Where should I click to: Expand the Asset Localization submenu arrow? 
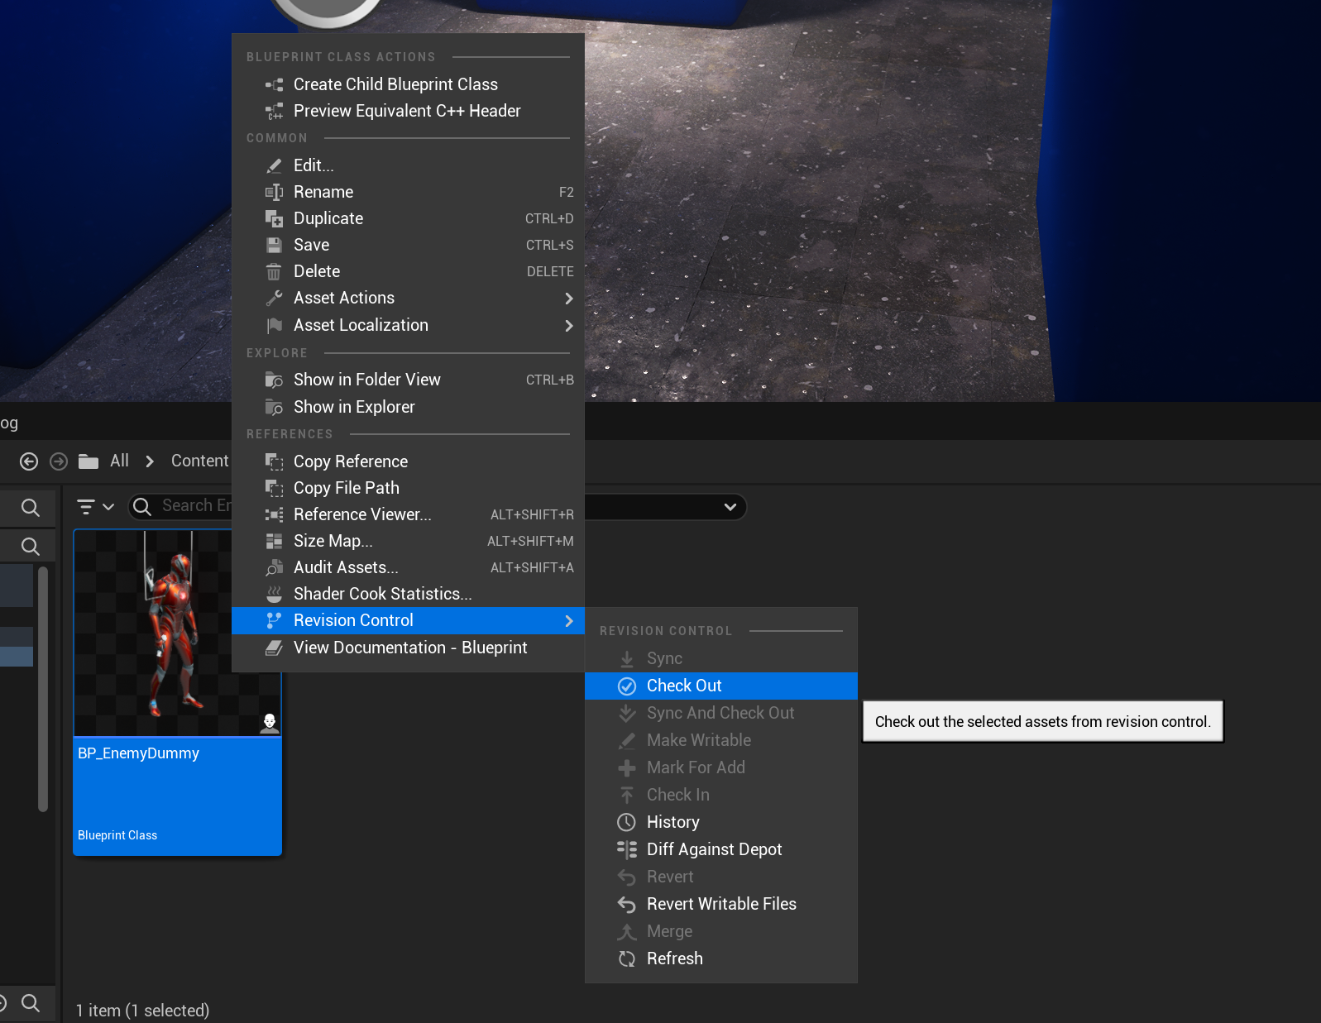pyautogui.click(x=568, y=326)
